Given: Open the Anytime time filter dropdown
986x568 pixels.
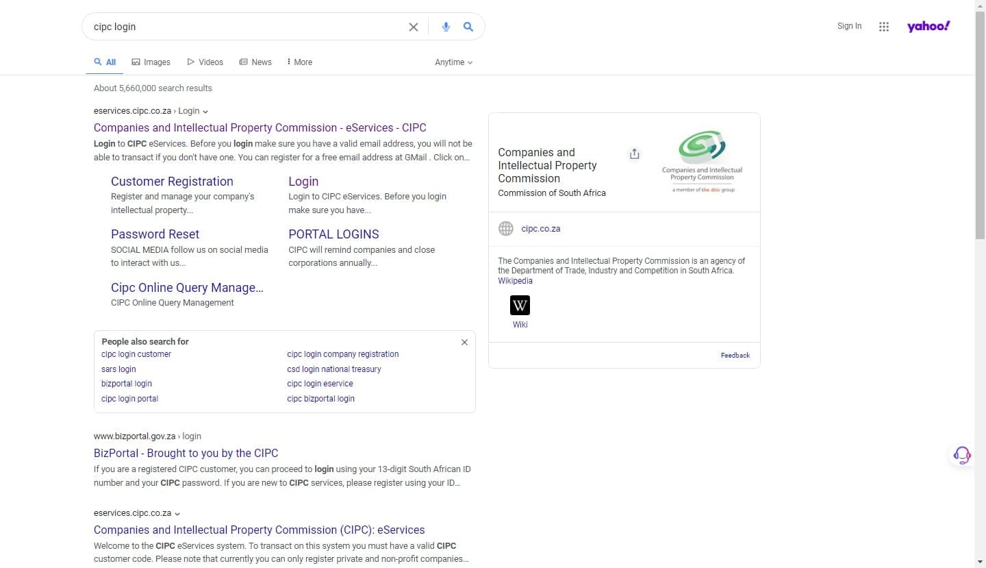Looking at the screenshot, I should pyautogui.click(x=453, y=62).
